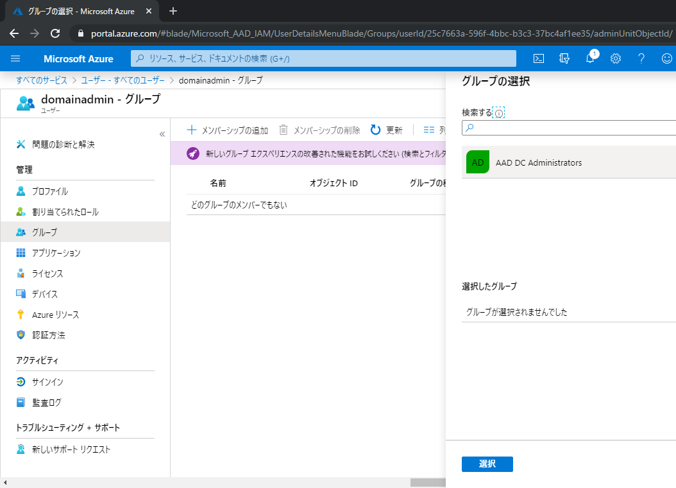
Task: Open the column editor toolbar item
Action: click(x=434, y=130)
